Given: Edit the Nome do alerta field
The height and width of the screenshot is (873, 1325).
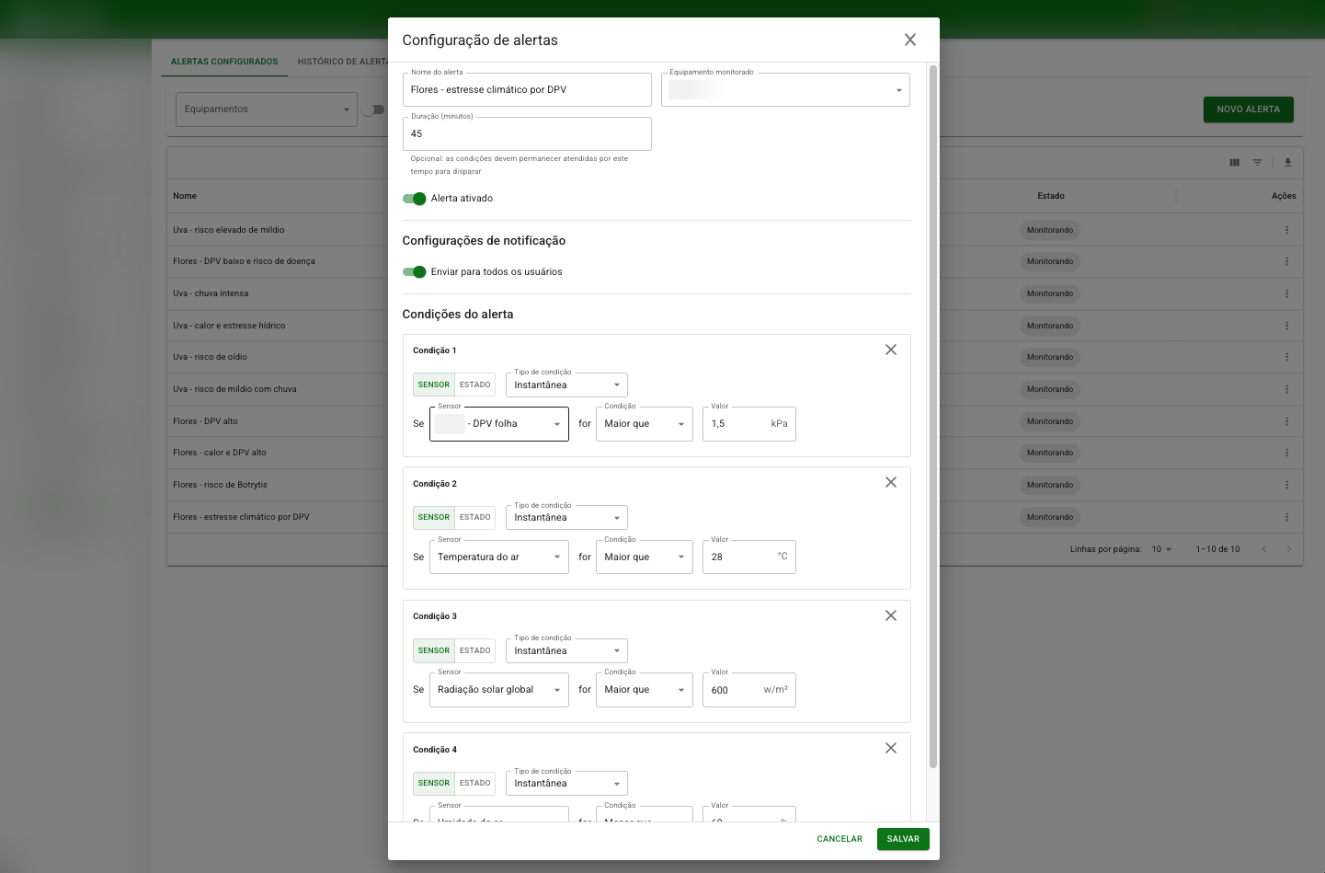Looking at the screenshot, I should [527, 90].
